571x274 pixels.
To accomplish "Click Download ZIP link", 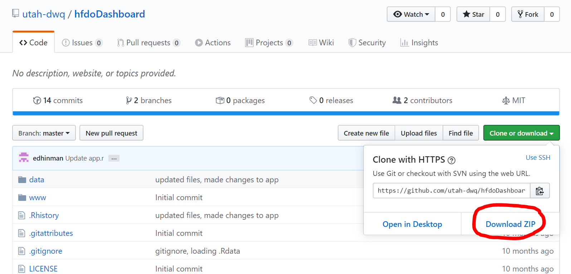I will (x=510, y=224).
